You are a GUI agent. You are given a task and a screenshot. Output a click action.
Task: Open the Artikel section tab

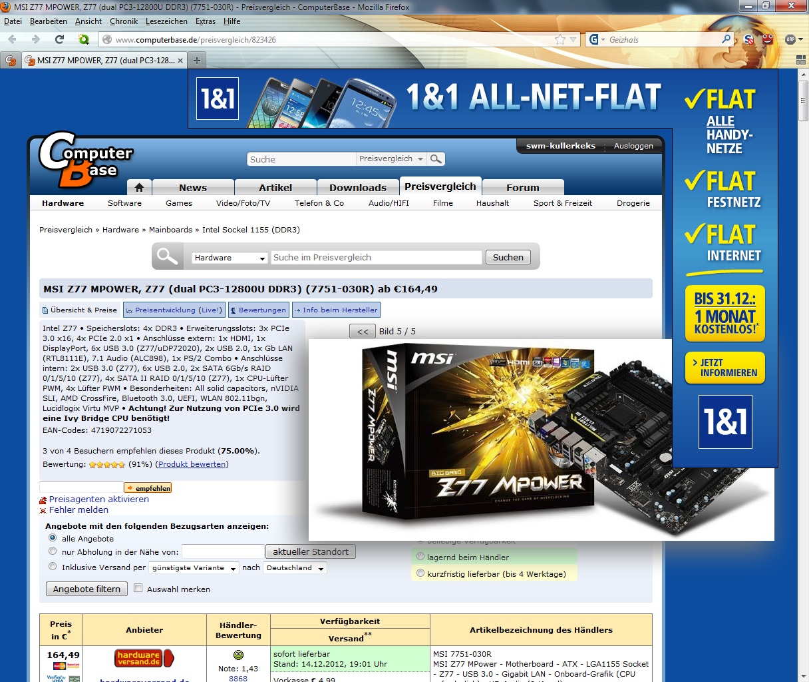coord(275,187)
